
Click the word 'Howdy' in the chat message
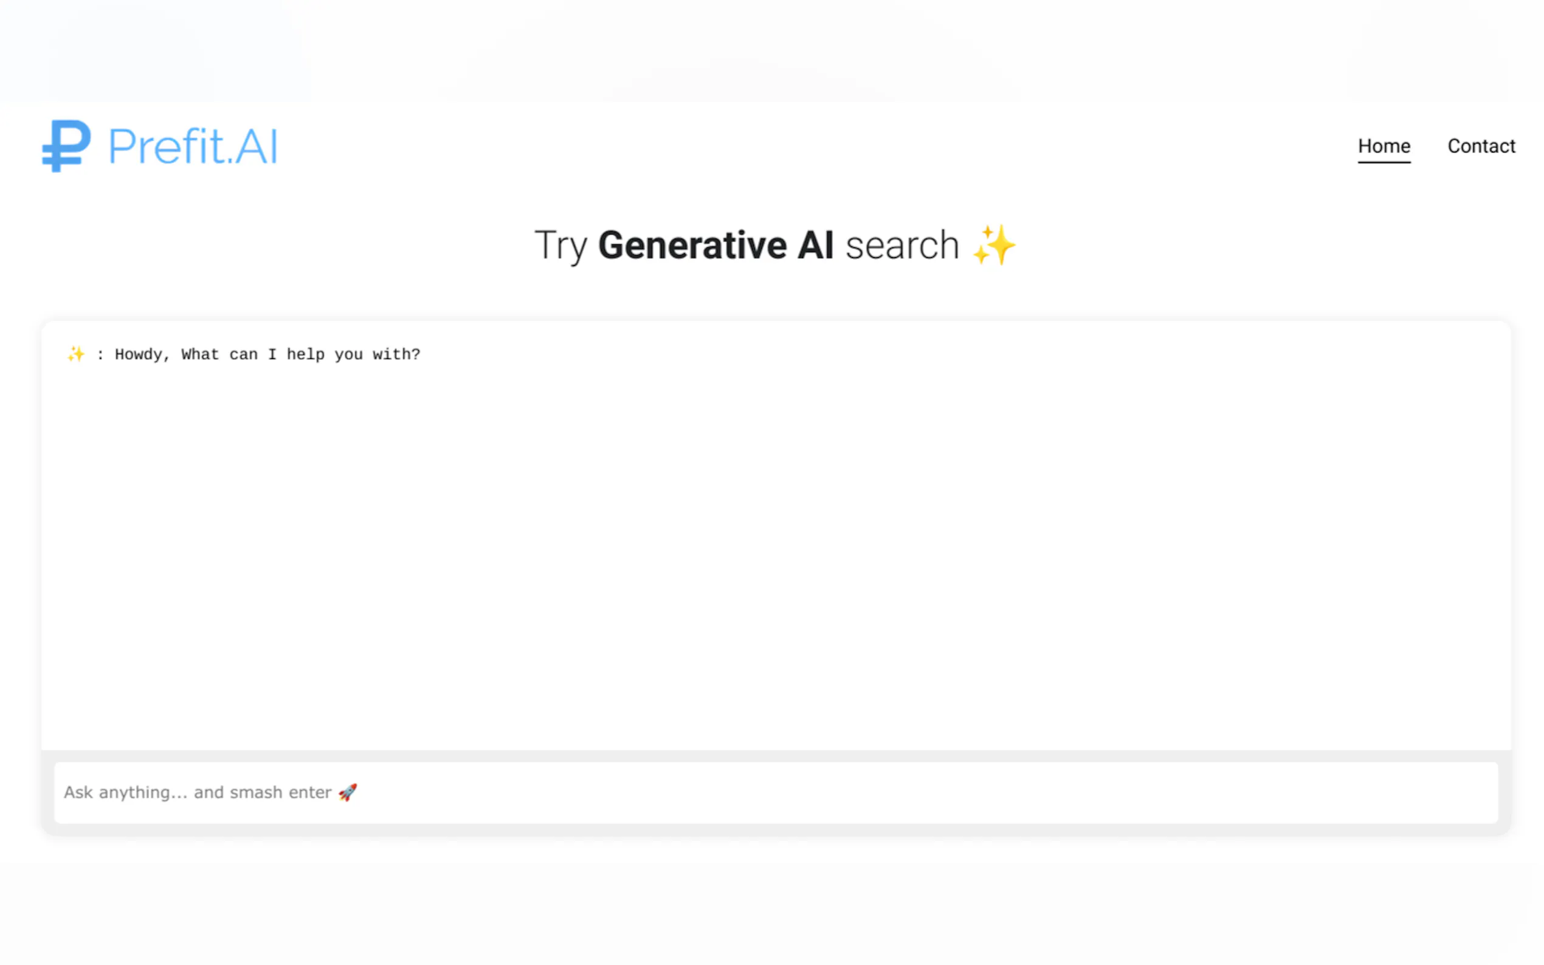[x=139, y=354]
